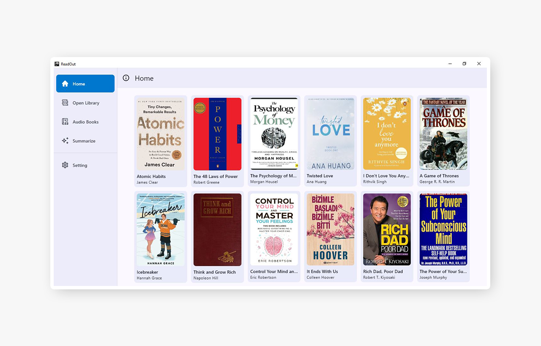Image resolution: width=541 pixels, height=346 pixels.
Task: Click 'The Psychology of M...' title text
Action: click(x=273, y=176)
